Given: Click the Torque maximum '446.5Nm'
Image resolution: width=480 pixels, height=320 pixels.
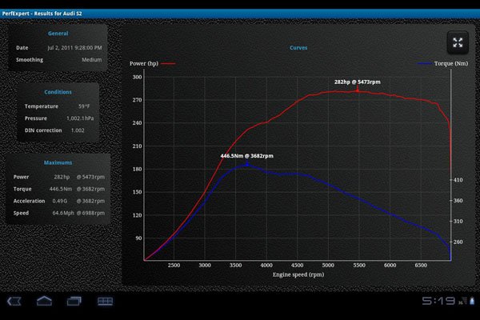Looking at the screenshot, I should (61, 189).
